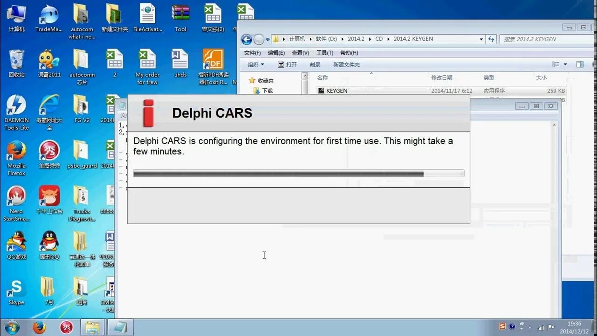Viewport: 597px width, 336px height.
Task: Refresh the Explorer address bar
Action: coord(491,39)
